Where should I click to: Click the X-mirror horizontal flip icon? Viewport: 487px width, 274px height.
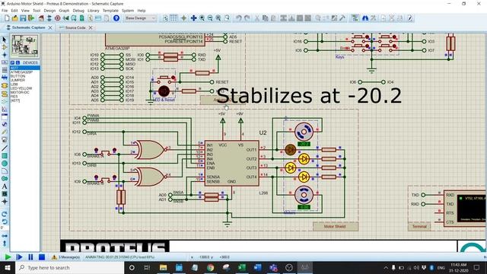pos(5,236)
